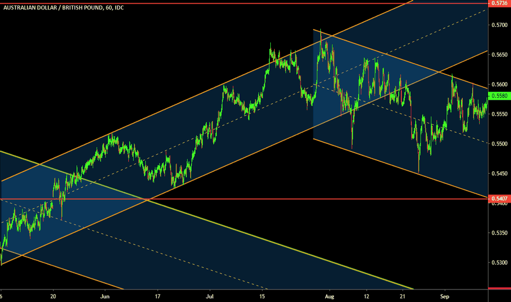Click the green 0.5580 current price label
This screenshot has height=302, width=511.
[x=499, y=96]
